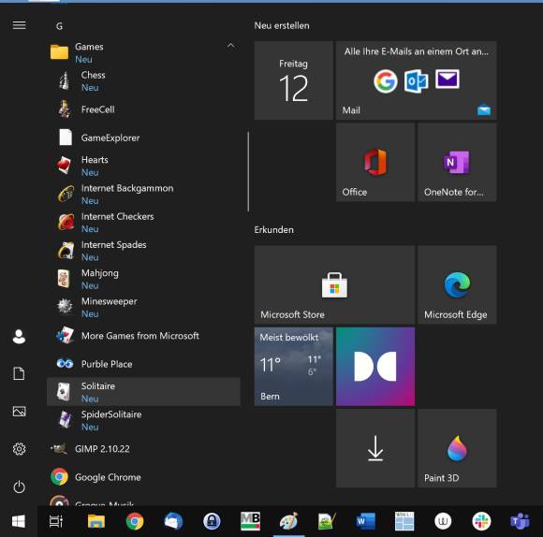The height and width of the screenshot is (537, 543).
Task: Open the Mail tile
Action: tap(417, 80)
